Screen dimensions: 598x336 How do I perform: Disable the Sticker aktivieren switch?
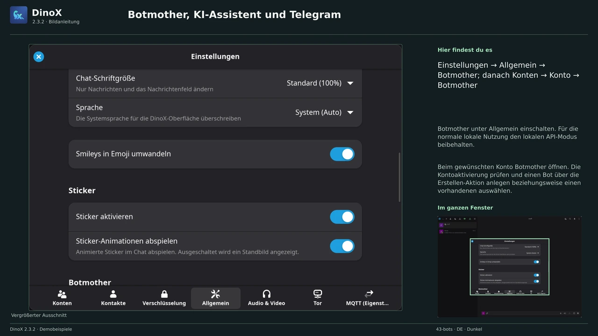tap(342, 217)
